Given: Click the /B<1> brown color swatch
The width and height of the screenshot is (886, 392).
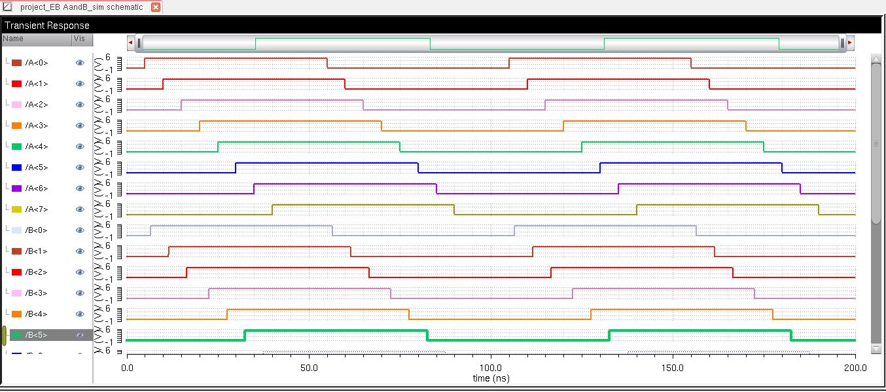Looking at the screenshot, I should pos(17,251).
